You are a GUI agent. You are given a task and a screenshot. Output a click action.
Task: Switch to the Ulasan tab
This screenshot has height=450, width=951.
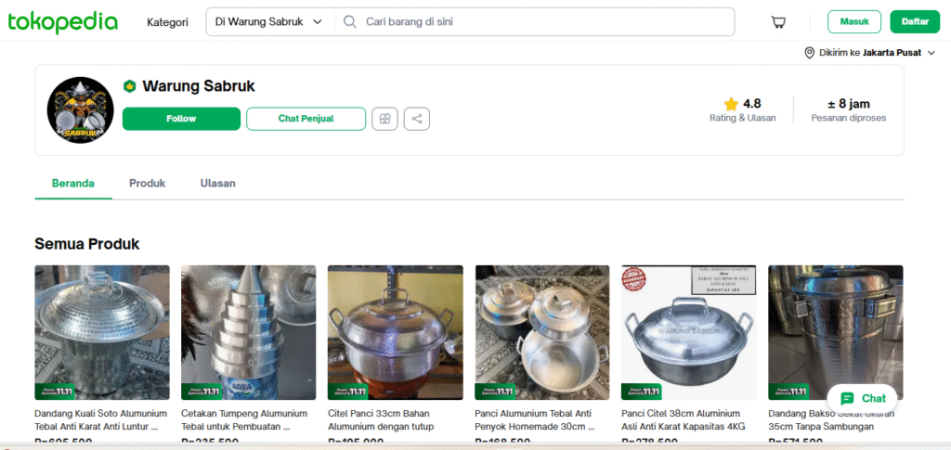pos(217,183)
